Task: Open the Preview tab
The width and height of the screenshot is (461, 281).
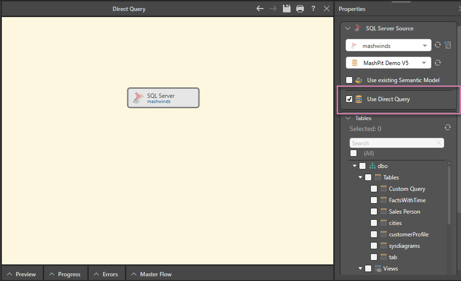Action: 22,274
